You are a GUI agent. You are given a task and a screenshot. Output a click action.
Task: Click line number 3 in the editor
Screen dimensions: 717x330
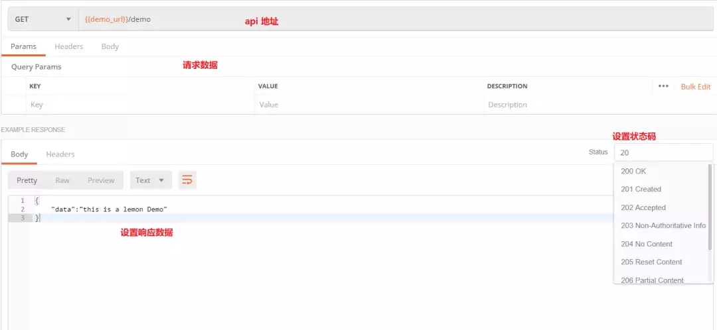point(22,218)
